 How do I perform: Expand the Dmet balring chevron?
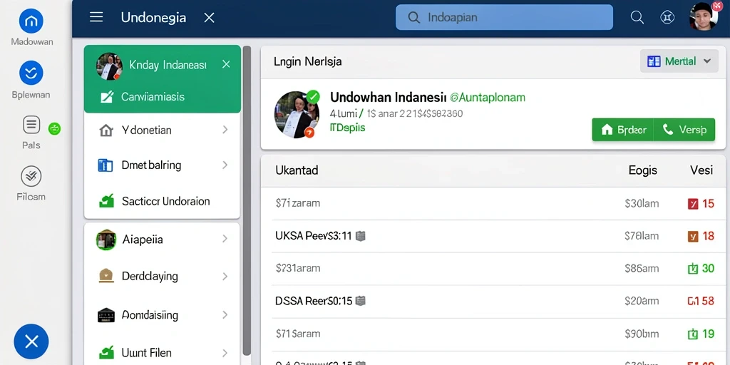point(225,165)
